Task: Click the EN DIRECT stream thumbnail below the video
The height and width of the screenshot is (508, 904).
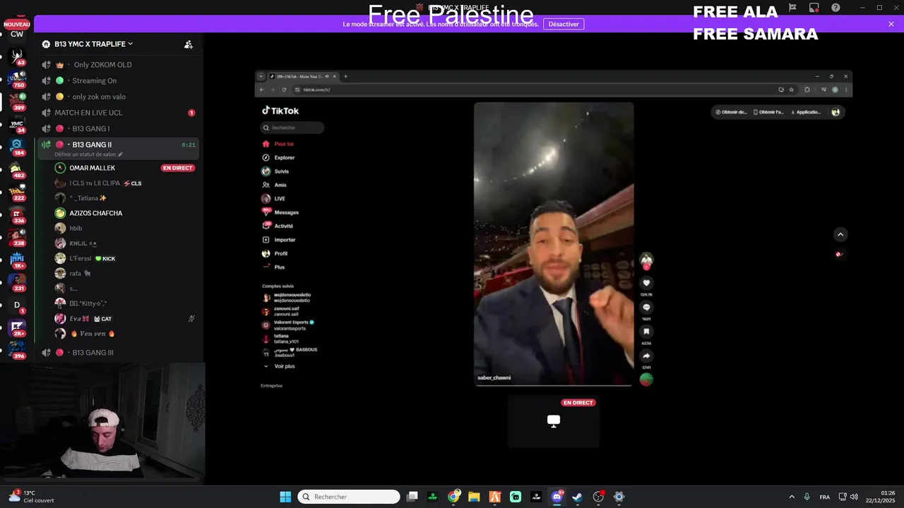Action: click(554, 421)
